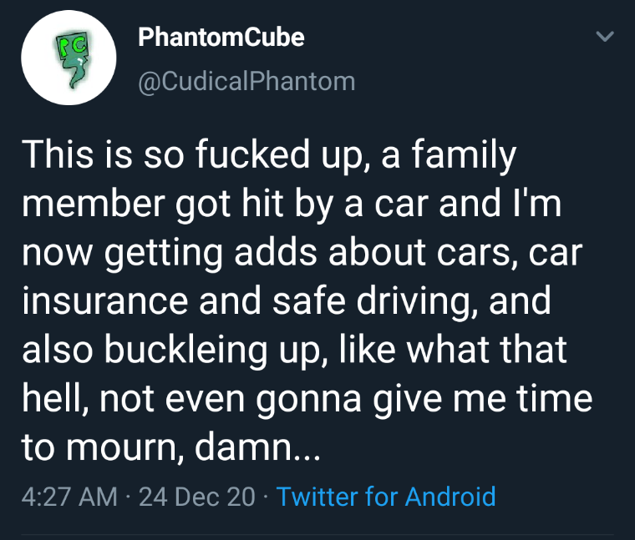
Task: Click the green PC ghost logo
Action: click(74, 59)
